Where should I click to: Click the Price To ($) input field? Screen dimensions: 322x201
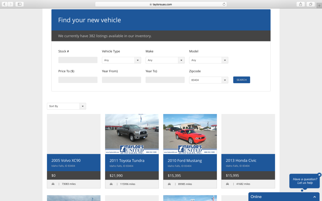78,80
